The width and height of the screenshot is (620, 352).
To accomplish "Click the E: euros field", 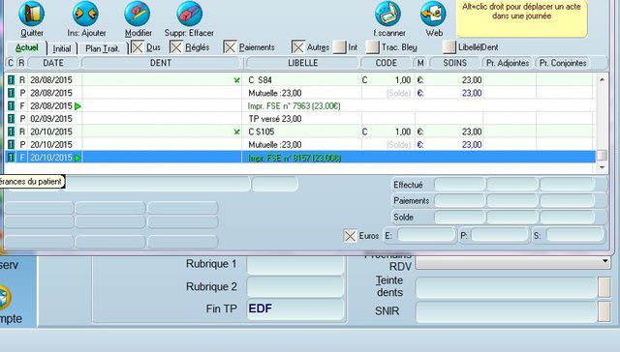I will pyautogui.click(x=426, y=236).
